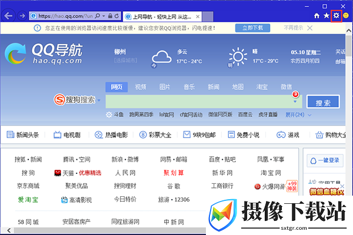
Task: Click the 05.10 星期二 date text
Action: [306, 52]
